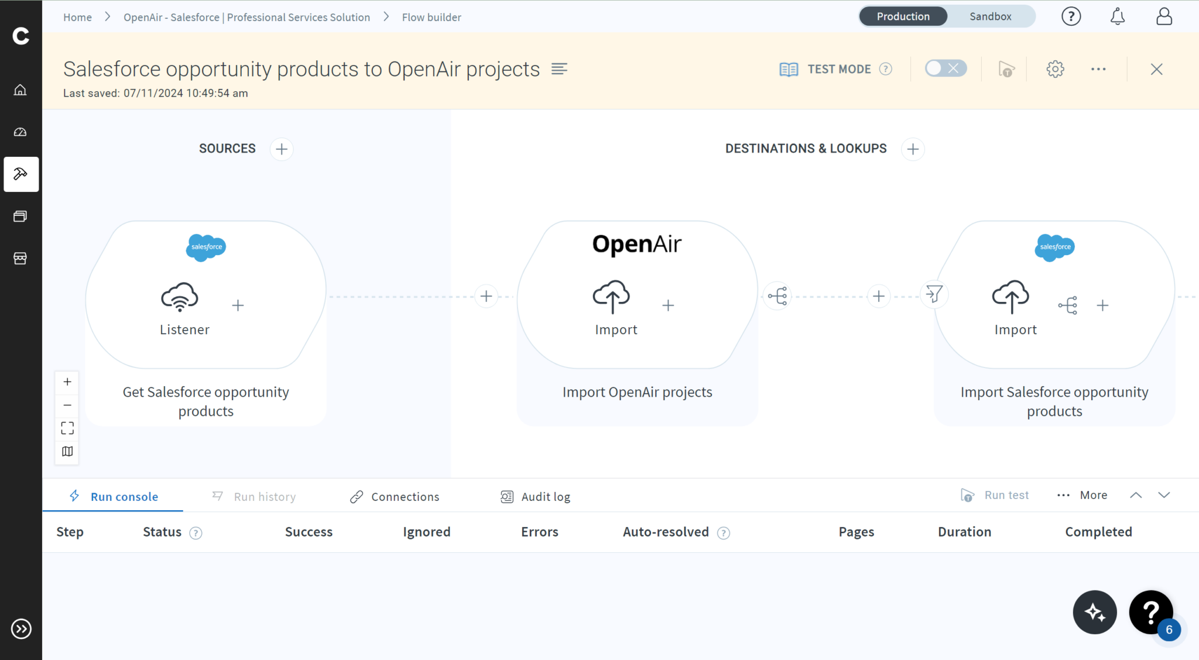Zoom in on the flow canvas
Viewport: 1199px width, 660px height.
[67, 381]
